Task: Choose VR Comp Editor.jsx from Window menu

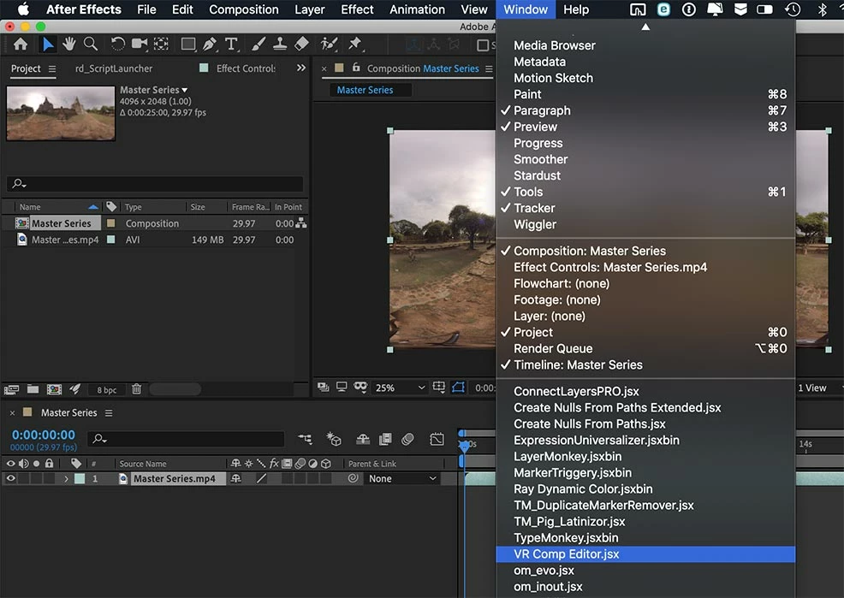Action: pyautogui.click(x=645, y=554)
